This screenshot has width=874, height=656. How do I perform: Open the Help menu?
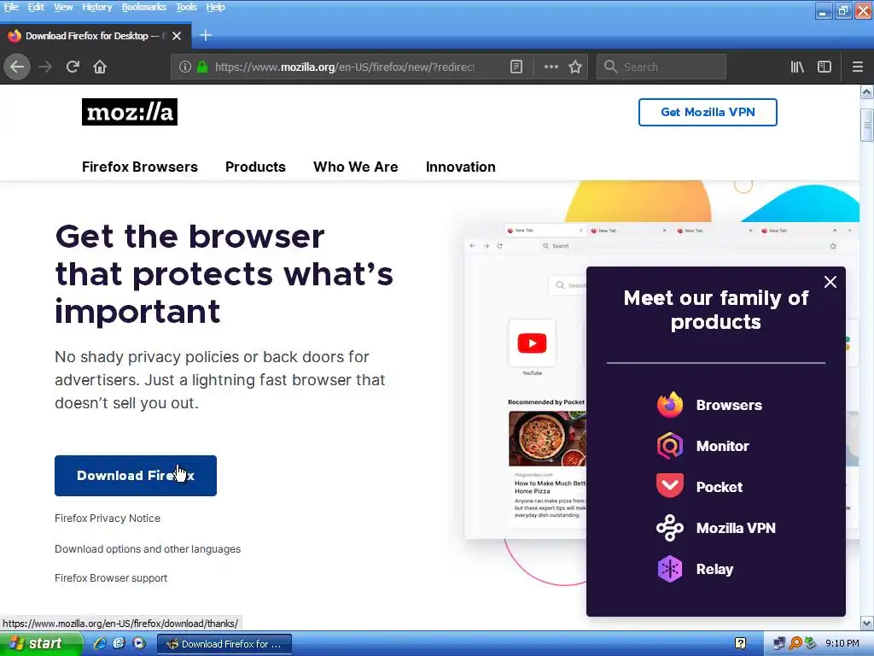point(215,7)
